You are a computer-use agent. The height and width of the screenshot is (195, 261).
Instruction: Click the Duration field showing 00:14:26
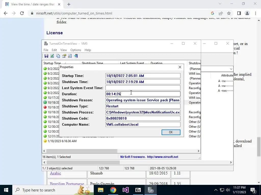143,94
